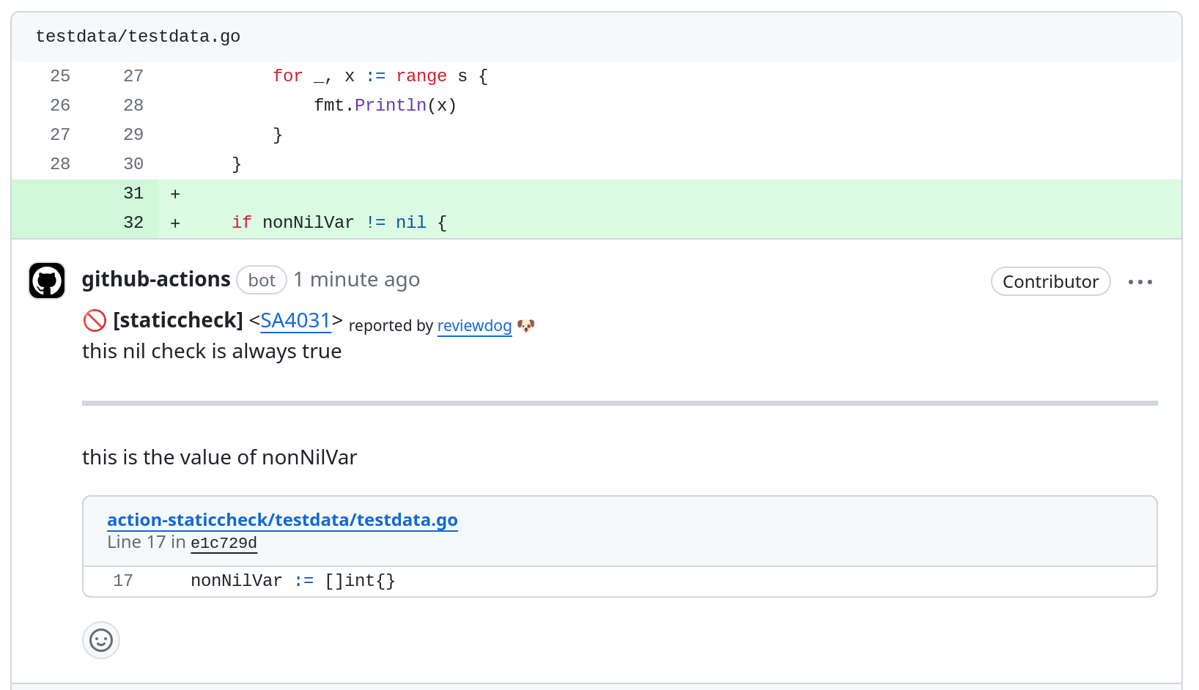
Task: Click the github-actions author name
Action: click(156, 280)
